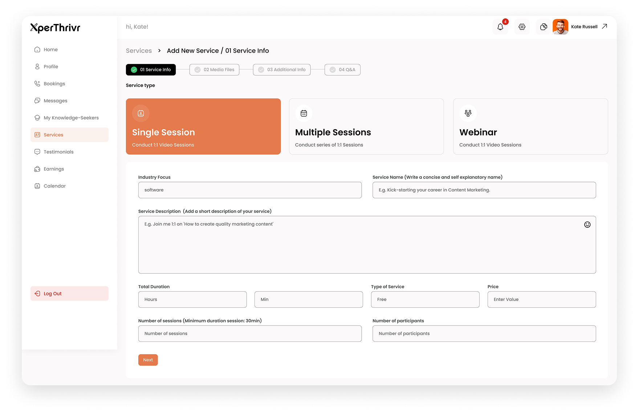Open the Calendar icon in sidebar

pos(37,186)
